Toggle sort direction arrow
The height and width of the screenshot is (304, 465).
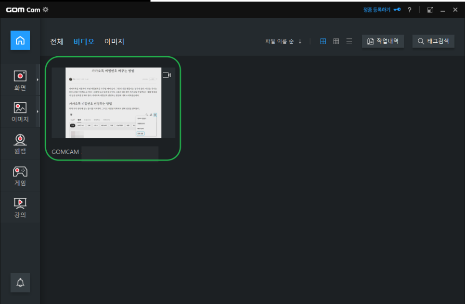(300, 41)
